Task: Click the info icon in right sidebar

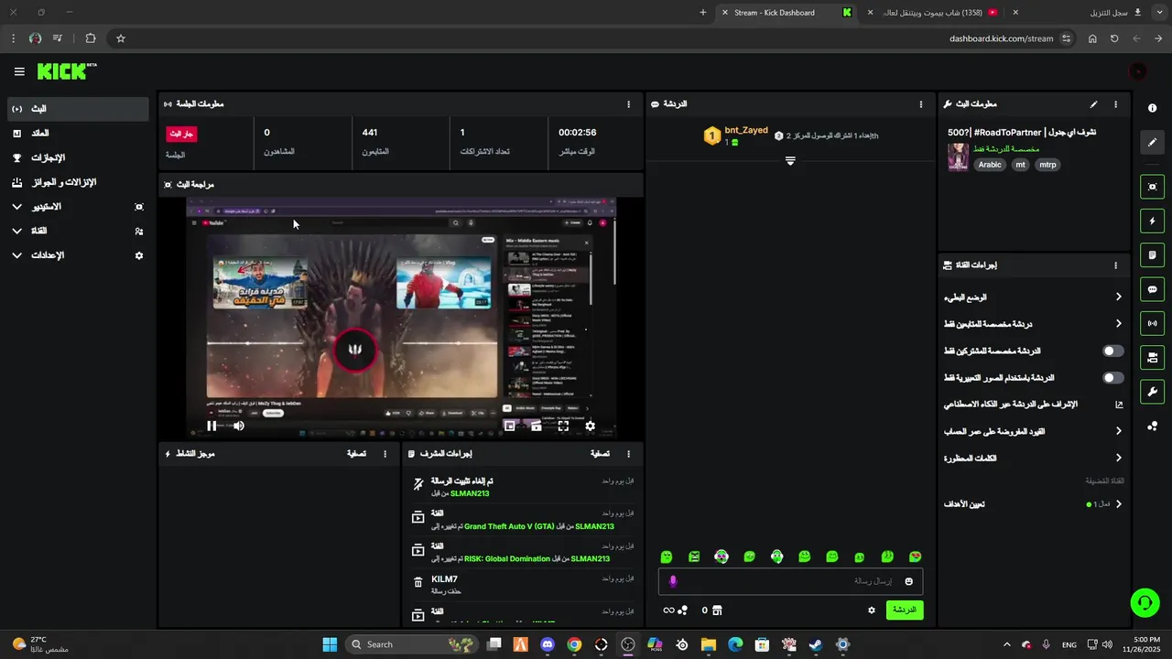Action: (1152, 108)
